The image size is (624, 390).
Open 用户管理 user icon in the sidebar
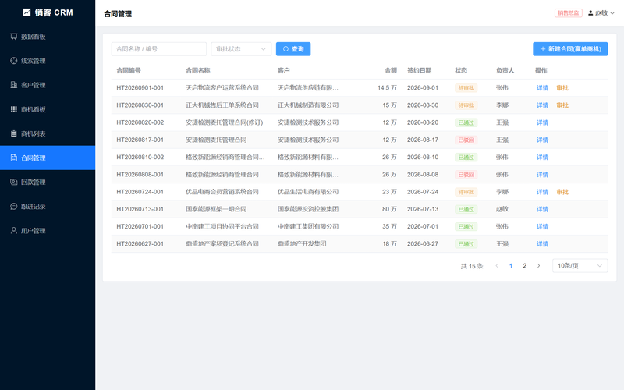pyautogui.click(x=14, y=230)
